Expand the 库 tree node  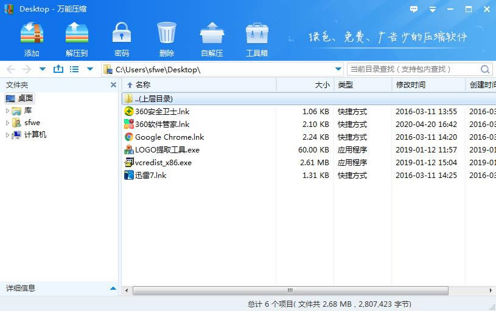(7, 111)
